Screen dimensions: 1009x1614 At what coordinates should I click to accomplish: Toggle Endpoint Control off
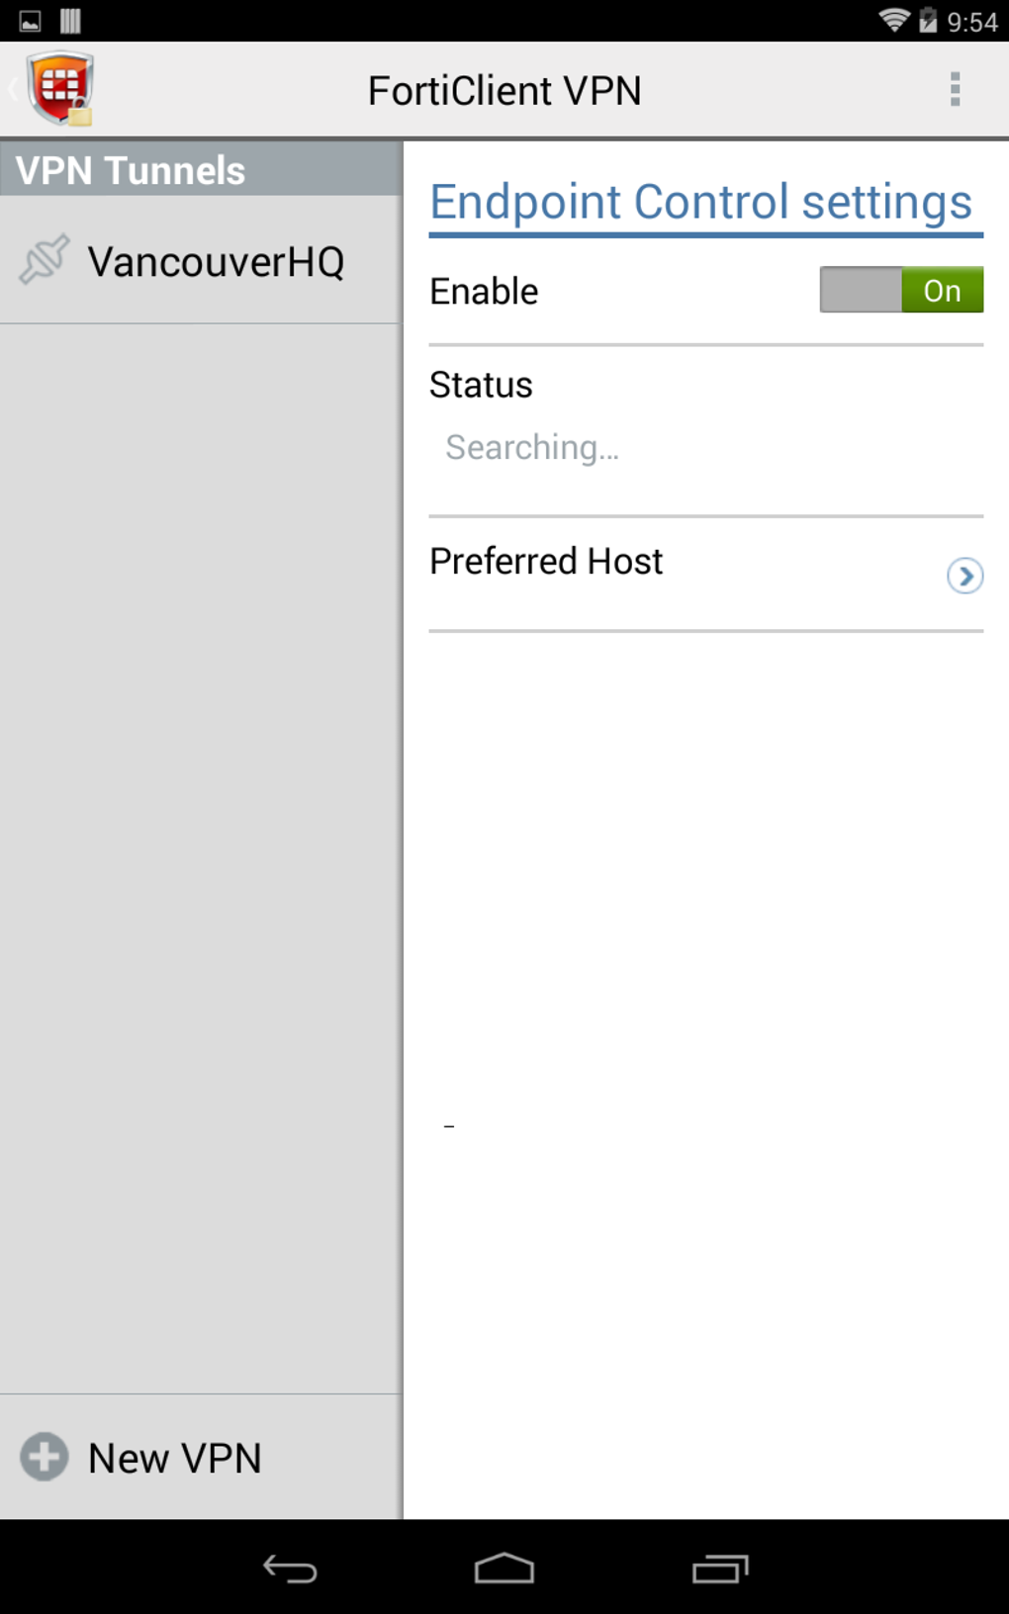coord(900,290)
